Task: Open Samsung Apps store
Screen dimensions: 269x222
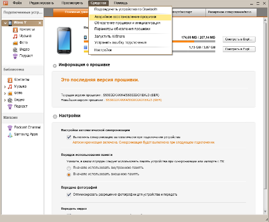Action: pyautogui.click(x=23, y=134)
